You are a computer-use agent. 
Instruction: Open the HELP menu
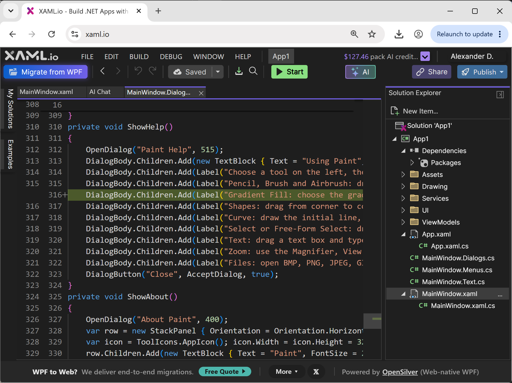243,57
